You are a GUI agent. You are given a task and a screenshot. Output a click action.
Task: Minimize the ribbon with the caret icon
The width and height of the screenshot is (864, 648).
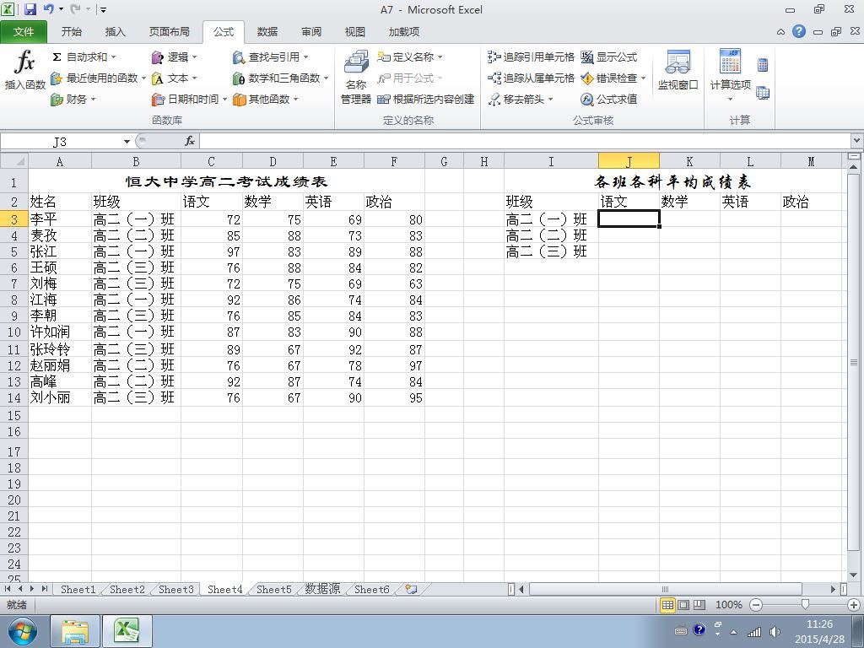[780, 32]
